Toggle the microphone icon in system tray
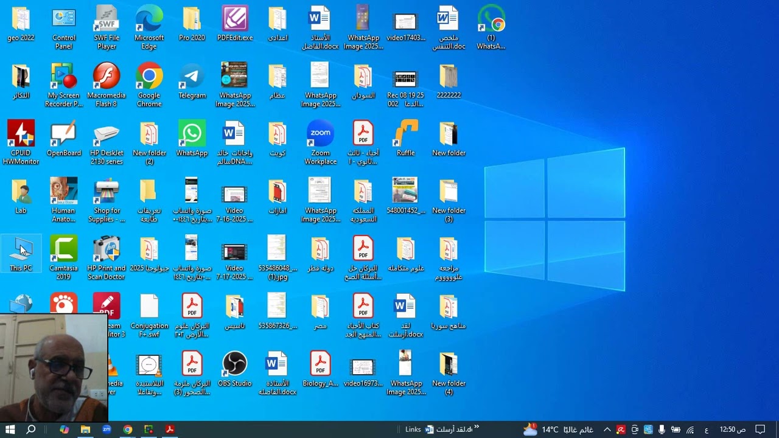Viewport: 779px width, 438px height. [x=662, y=429]
